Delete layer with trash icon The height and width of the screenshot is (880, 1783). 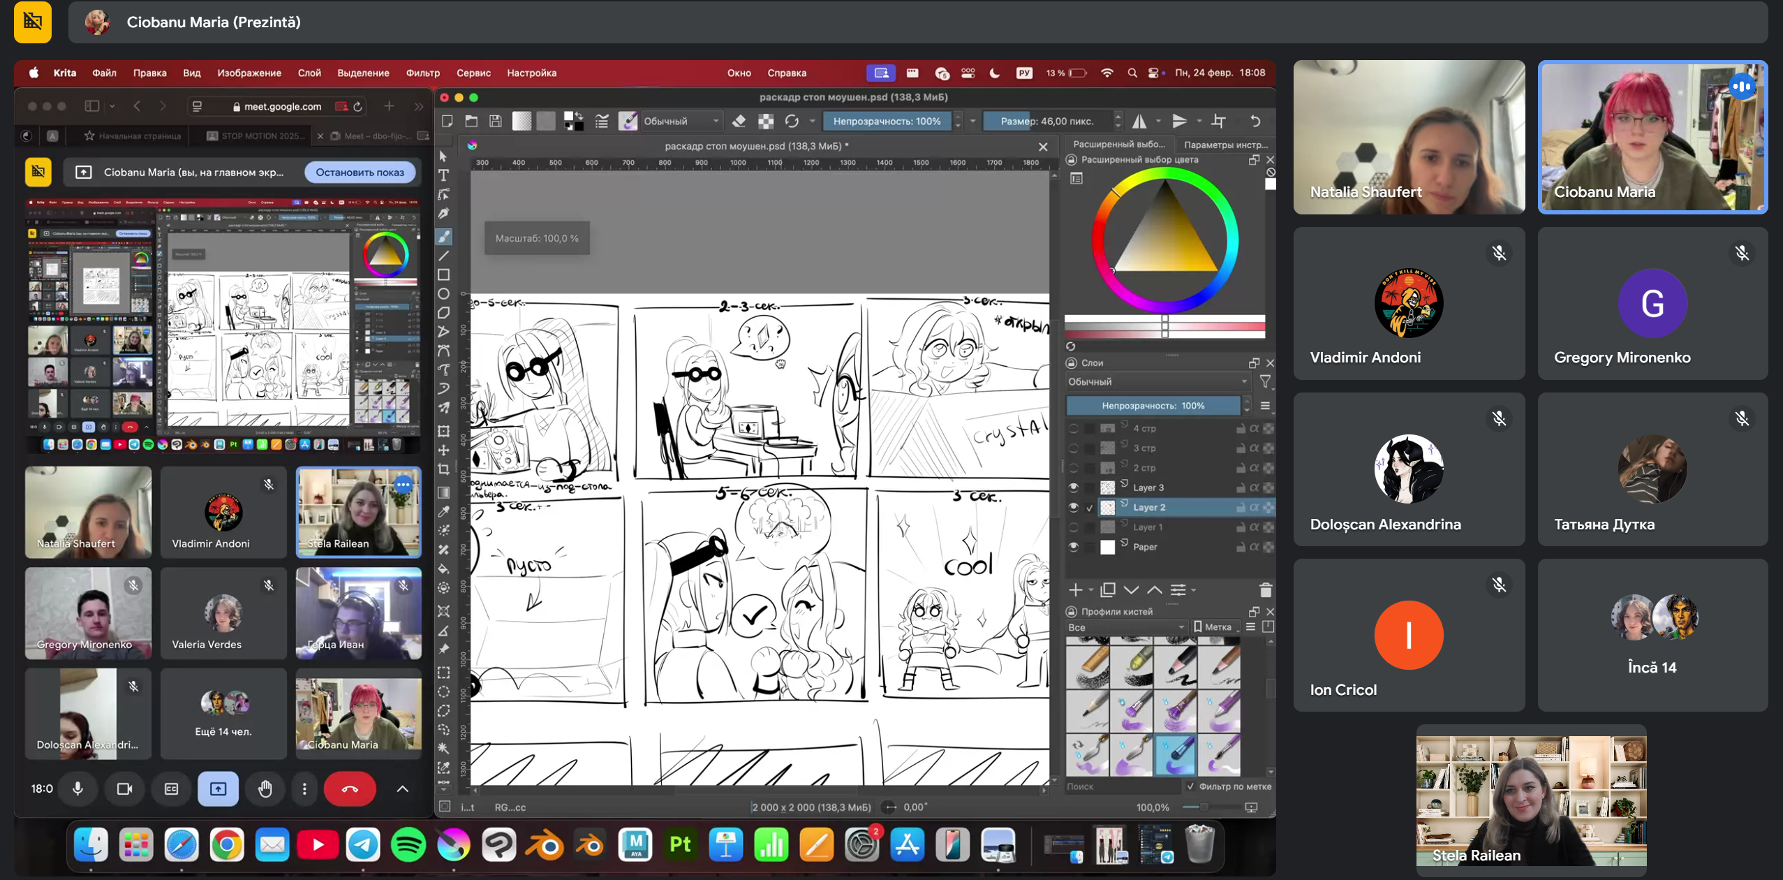point(1265,590)
